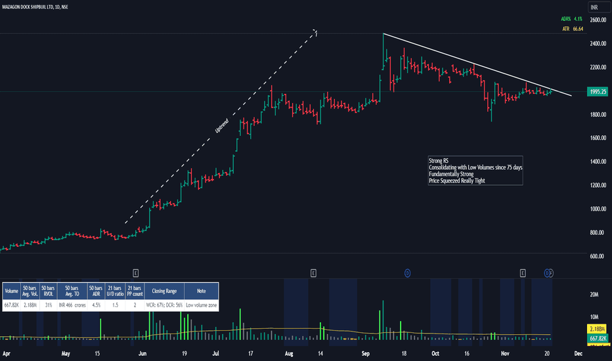The height and width of the screenshot is (361, 612).
Task: Click the Sep label on time axis
Action: 365,354
